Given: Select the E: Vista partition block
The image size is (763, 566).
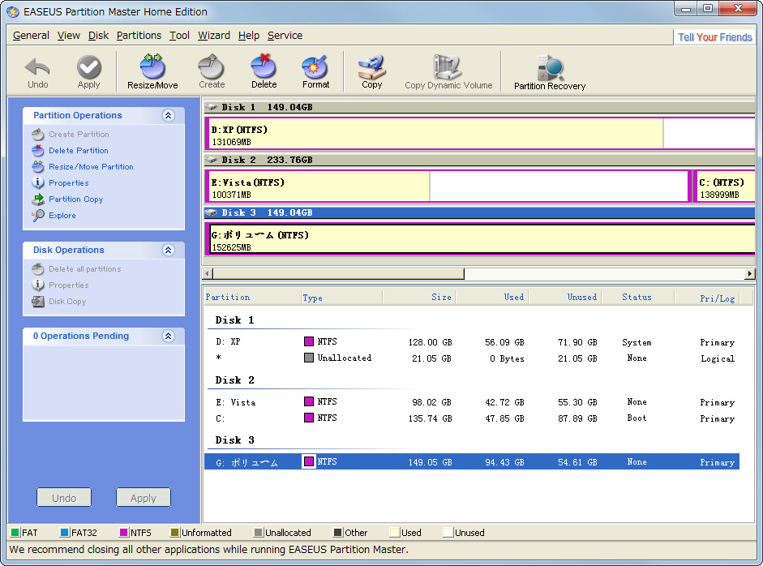Looking at the screenshot, I should click(x=316, y=185).
